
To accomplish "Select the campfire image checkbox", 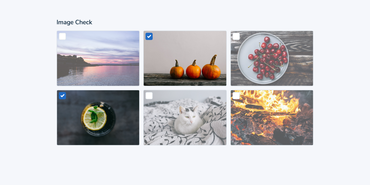I will coord(236,96).
